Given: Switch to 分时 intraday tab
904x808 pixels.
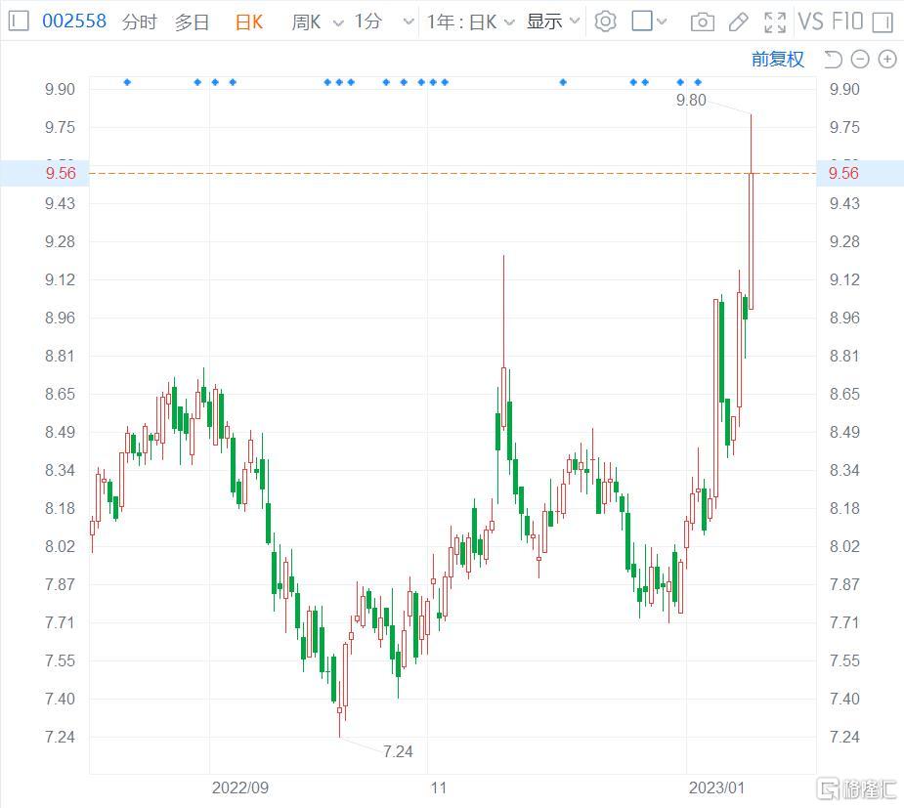Looking at the screenshot, I should click(140, 21).
